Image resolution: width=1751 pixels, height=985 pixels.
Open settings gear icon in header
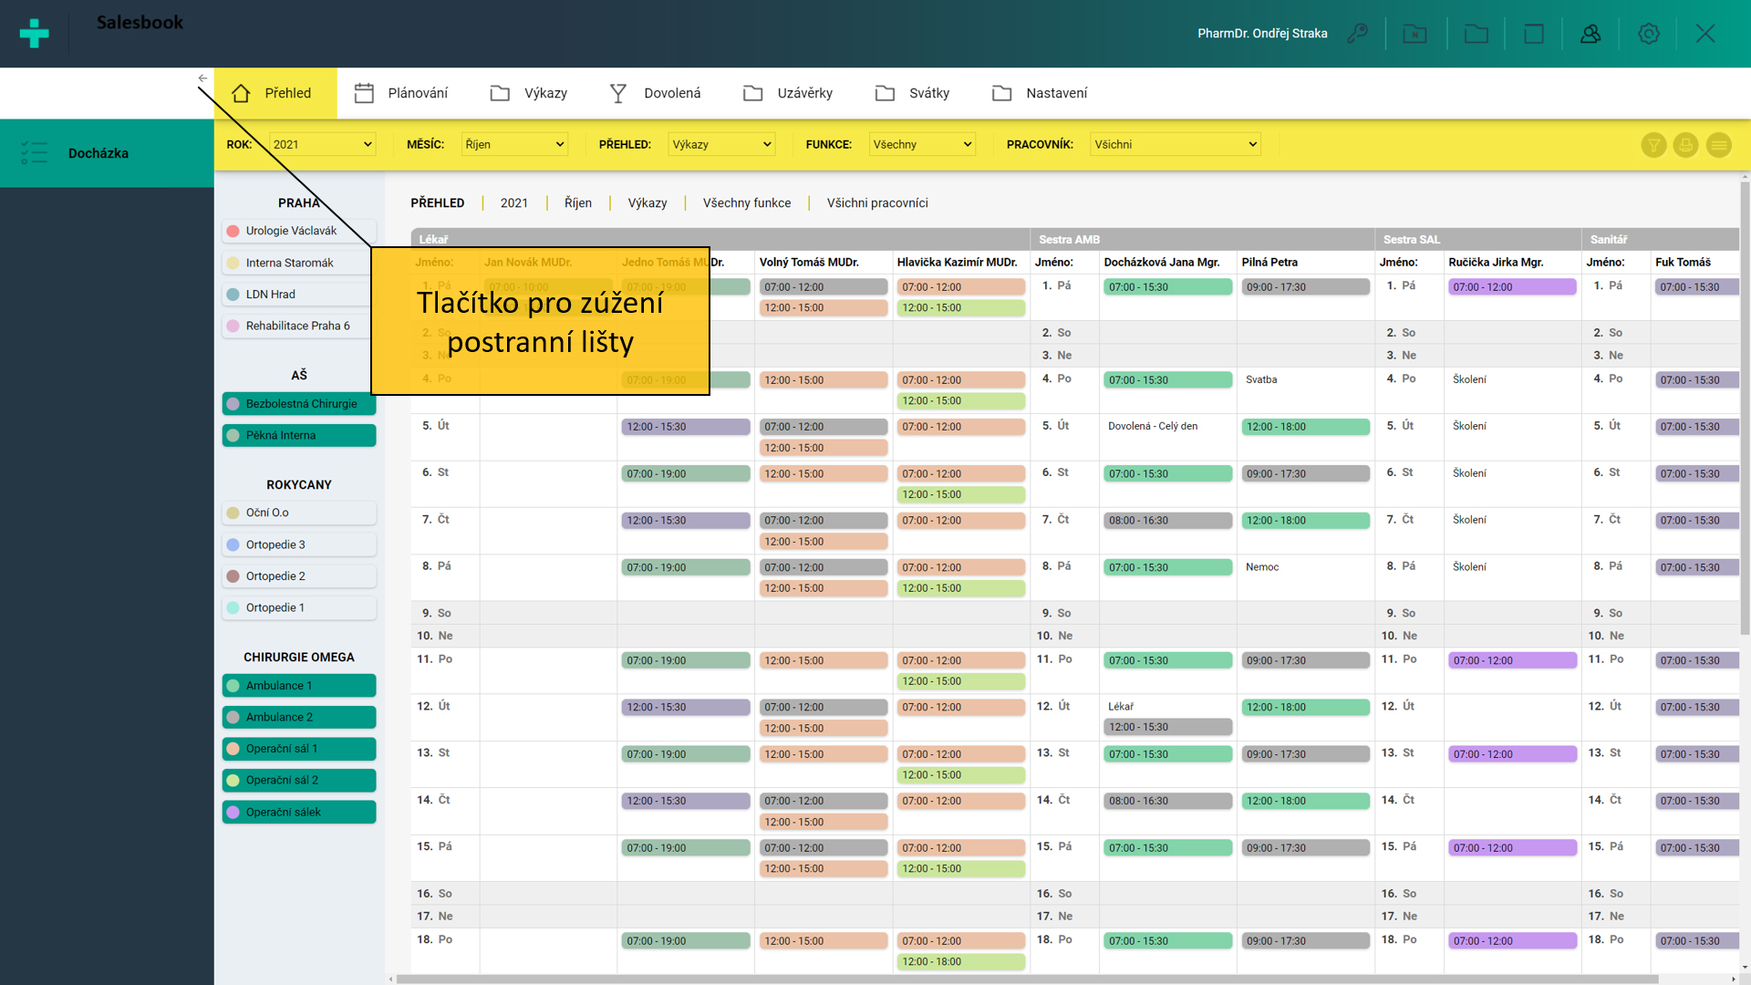click(x=1648, y=34)
